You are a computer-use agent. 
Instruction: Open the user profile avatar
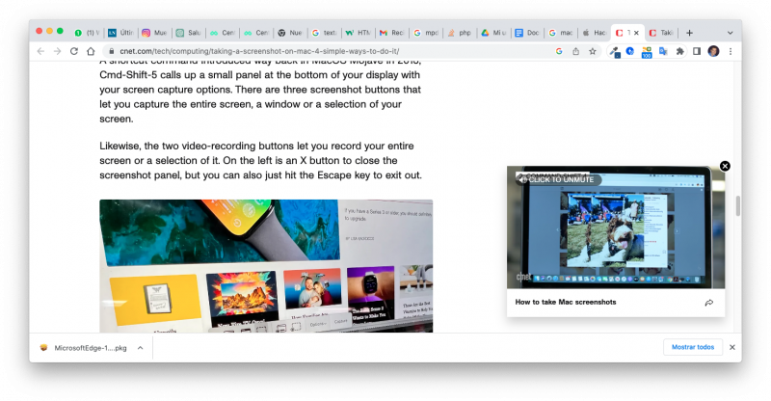pyautogui.click(x=713, y=51)
